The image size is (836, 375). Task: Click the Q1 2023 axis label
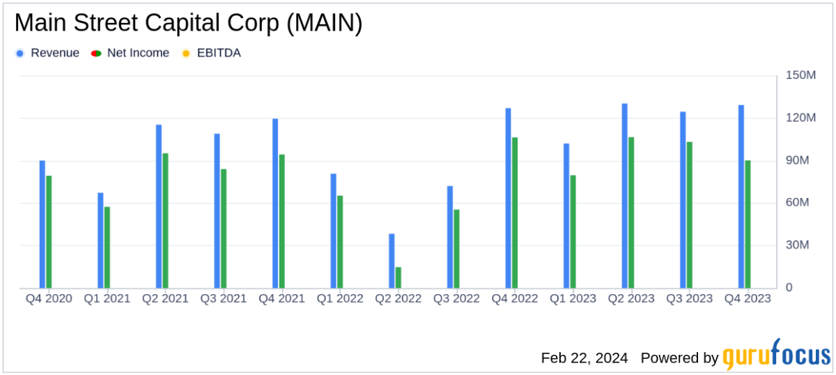573,298
